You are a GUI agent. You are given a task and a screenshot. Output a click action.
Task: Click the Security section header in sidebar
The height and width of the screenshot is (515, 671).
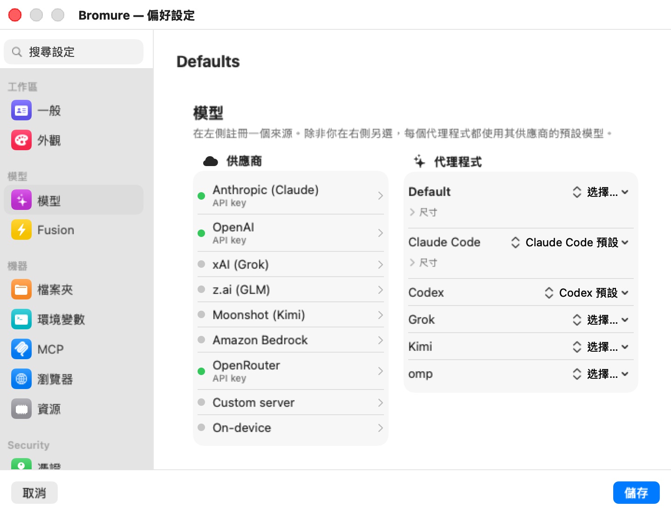click(28, 445)
